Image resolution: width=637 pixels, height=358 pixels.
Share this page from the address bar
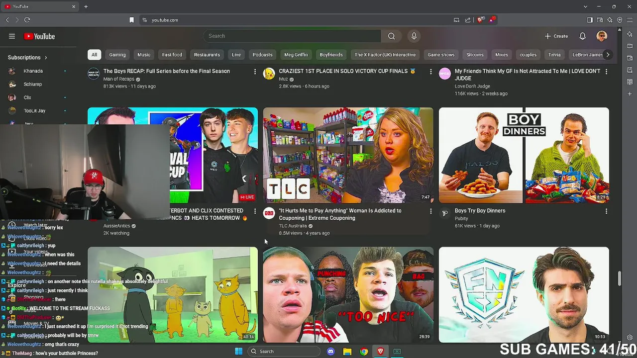468,20
